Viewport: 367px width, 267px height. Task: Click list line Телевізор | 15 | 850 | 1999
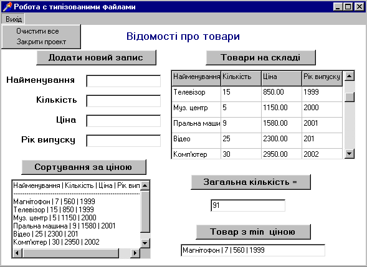(x=54, y=210)
